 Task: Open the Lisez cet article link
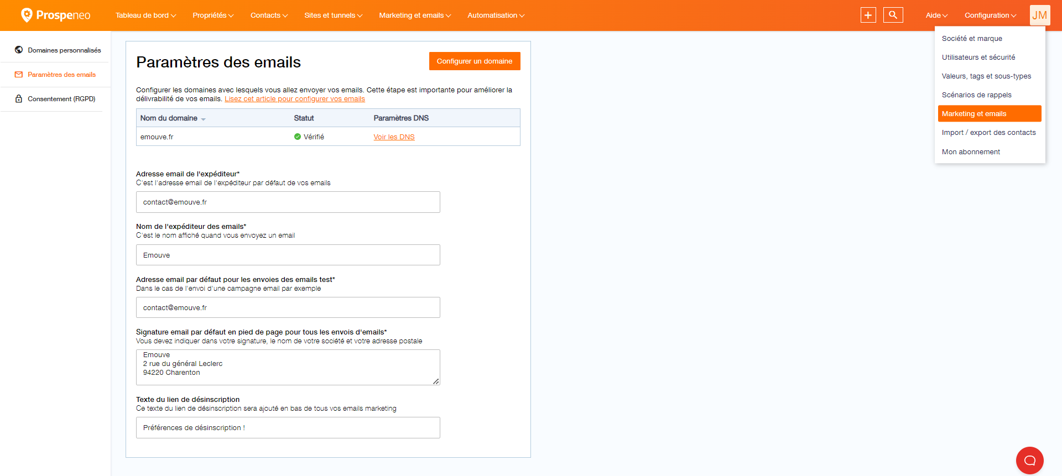tap(295, 99)
